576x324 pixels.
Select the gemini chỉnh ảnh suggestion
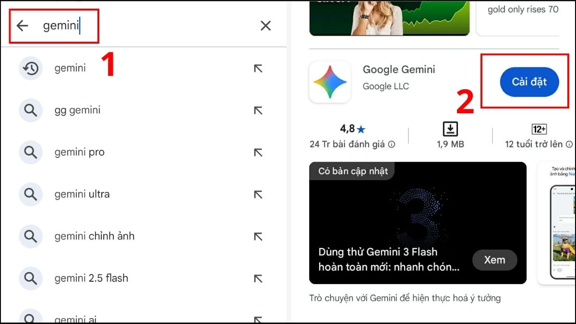(94, 236)
